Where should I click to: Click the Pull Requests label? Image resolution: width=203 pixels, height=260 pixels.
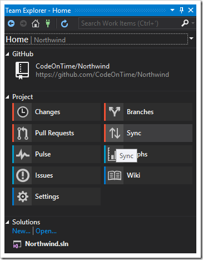(x=55, y=133)
